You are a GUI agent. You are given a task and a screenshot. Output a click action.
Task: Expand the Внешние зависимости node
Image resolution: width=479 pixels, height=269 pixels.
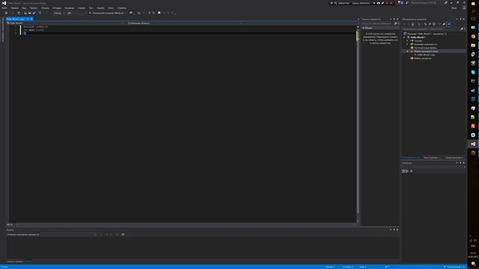(407, 44)
